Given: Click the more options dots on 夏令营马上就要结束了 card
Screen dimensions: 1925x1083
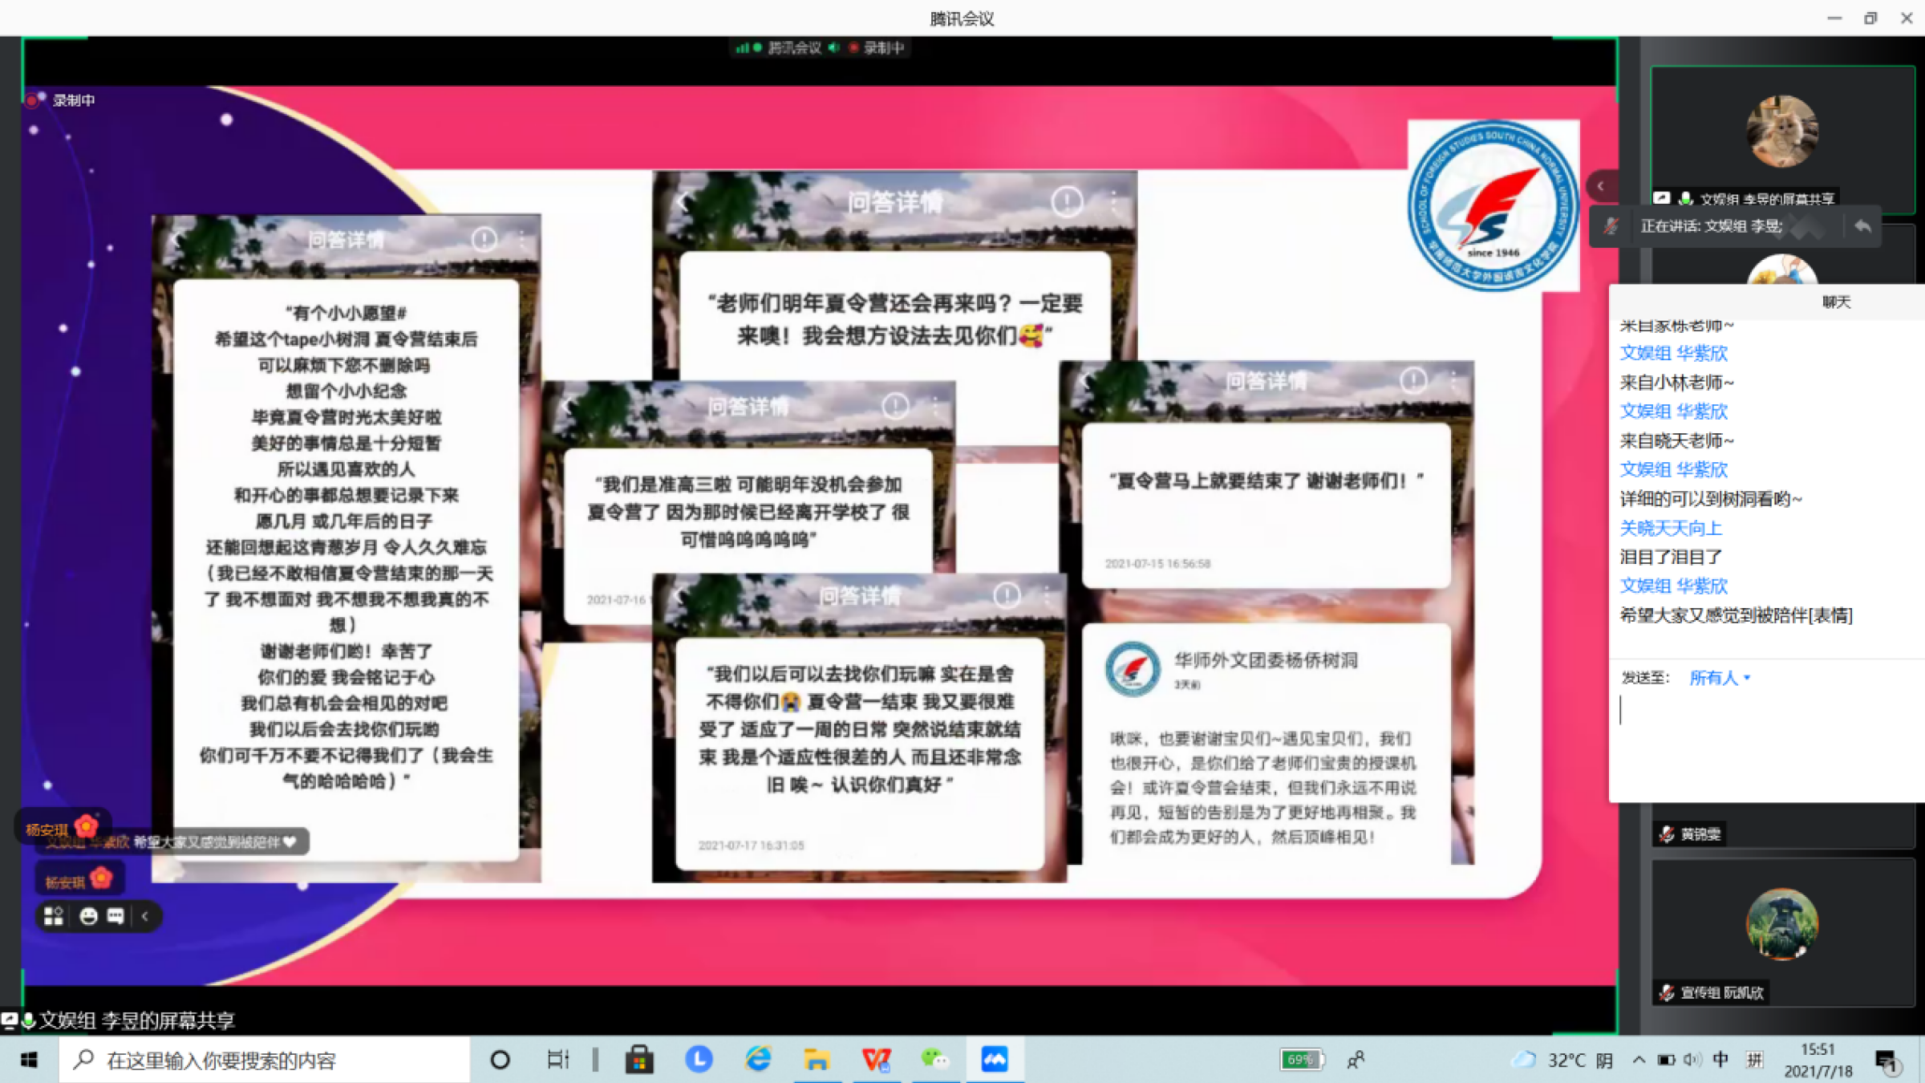Looking at the screenshot, I should 1453,380.
